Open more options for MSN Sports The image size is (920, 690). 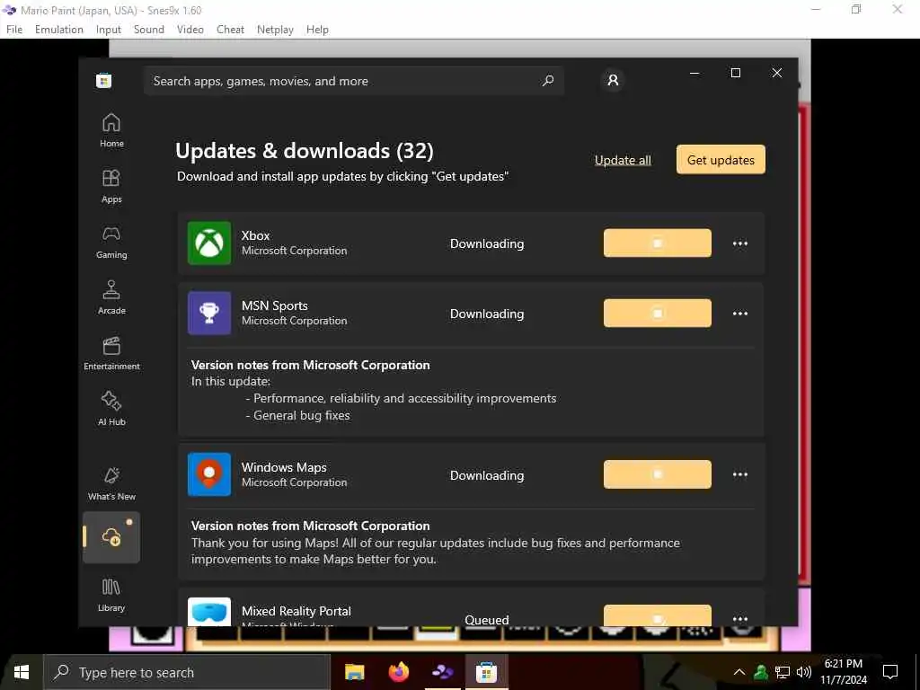point(740,314)
